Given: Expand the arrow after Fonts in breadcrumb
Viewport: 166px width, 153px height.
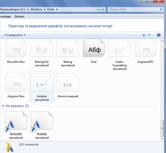Looking at the screenshot, I should [57, 10].
